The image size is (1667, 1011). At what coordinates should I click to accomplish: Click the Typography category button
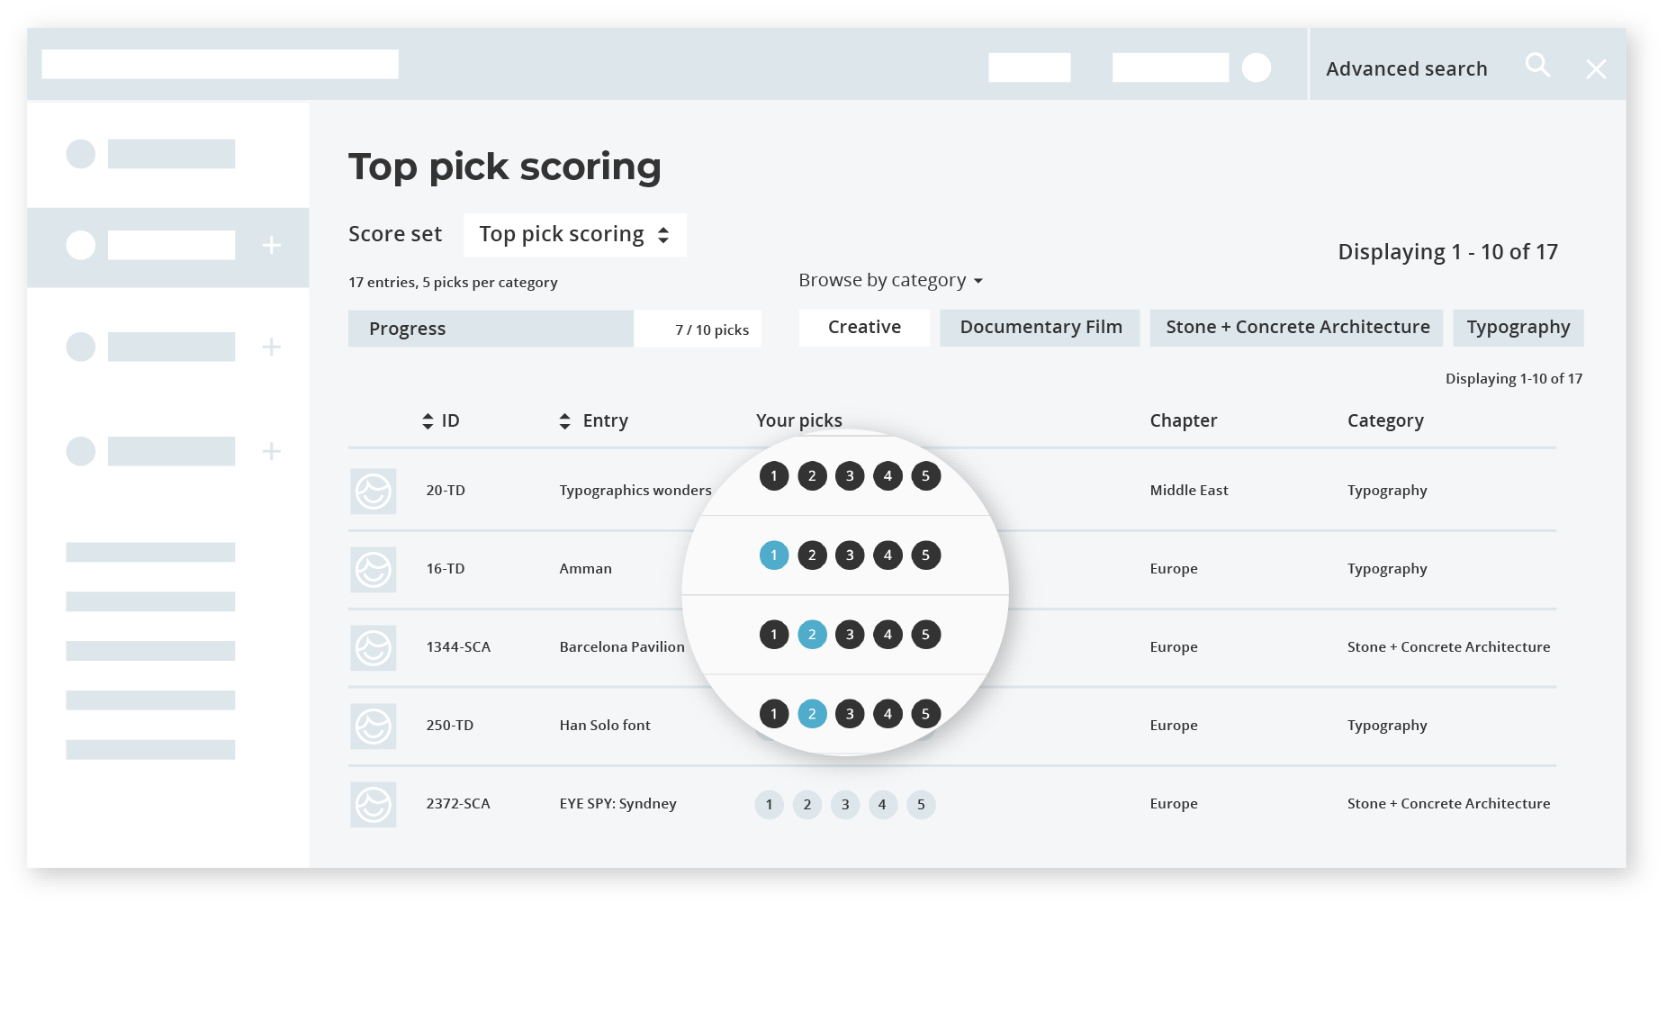click(1518, 328)
